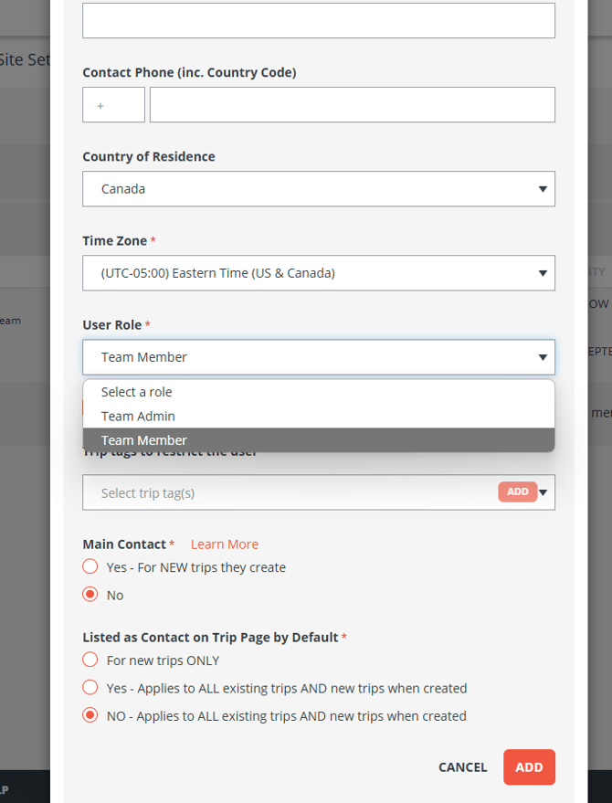Expand the trip tags dropdown arrow

(544, 492)
